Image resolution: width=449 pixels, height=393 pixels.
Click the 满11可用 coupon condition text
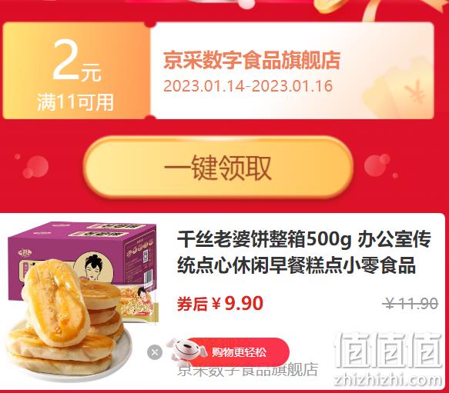75,102
